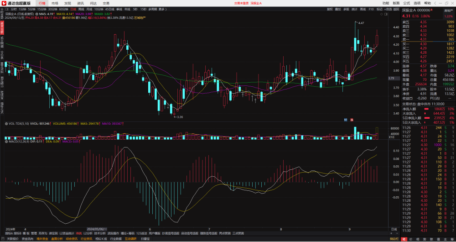Image resolution: width=456 pixels, height=242 pixels.
Task: Select the 15秒 period
Action: [x=143, y=9]
